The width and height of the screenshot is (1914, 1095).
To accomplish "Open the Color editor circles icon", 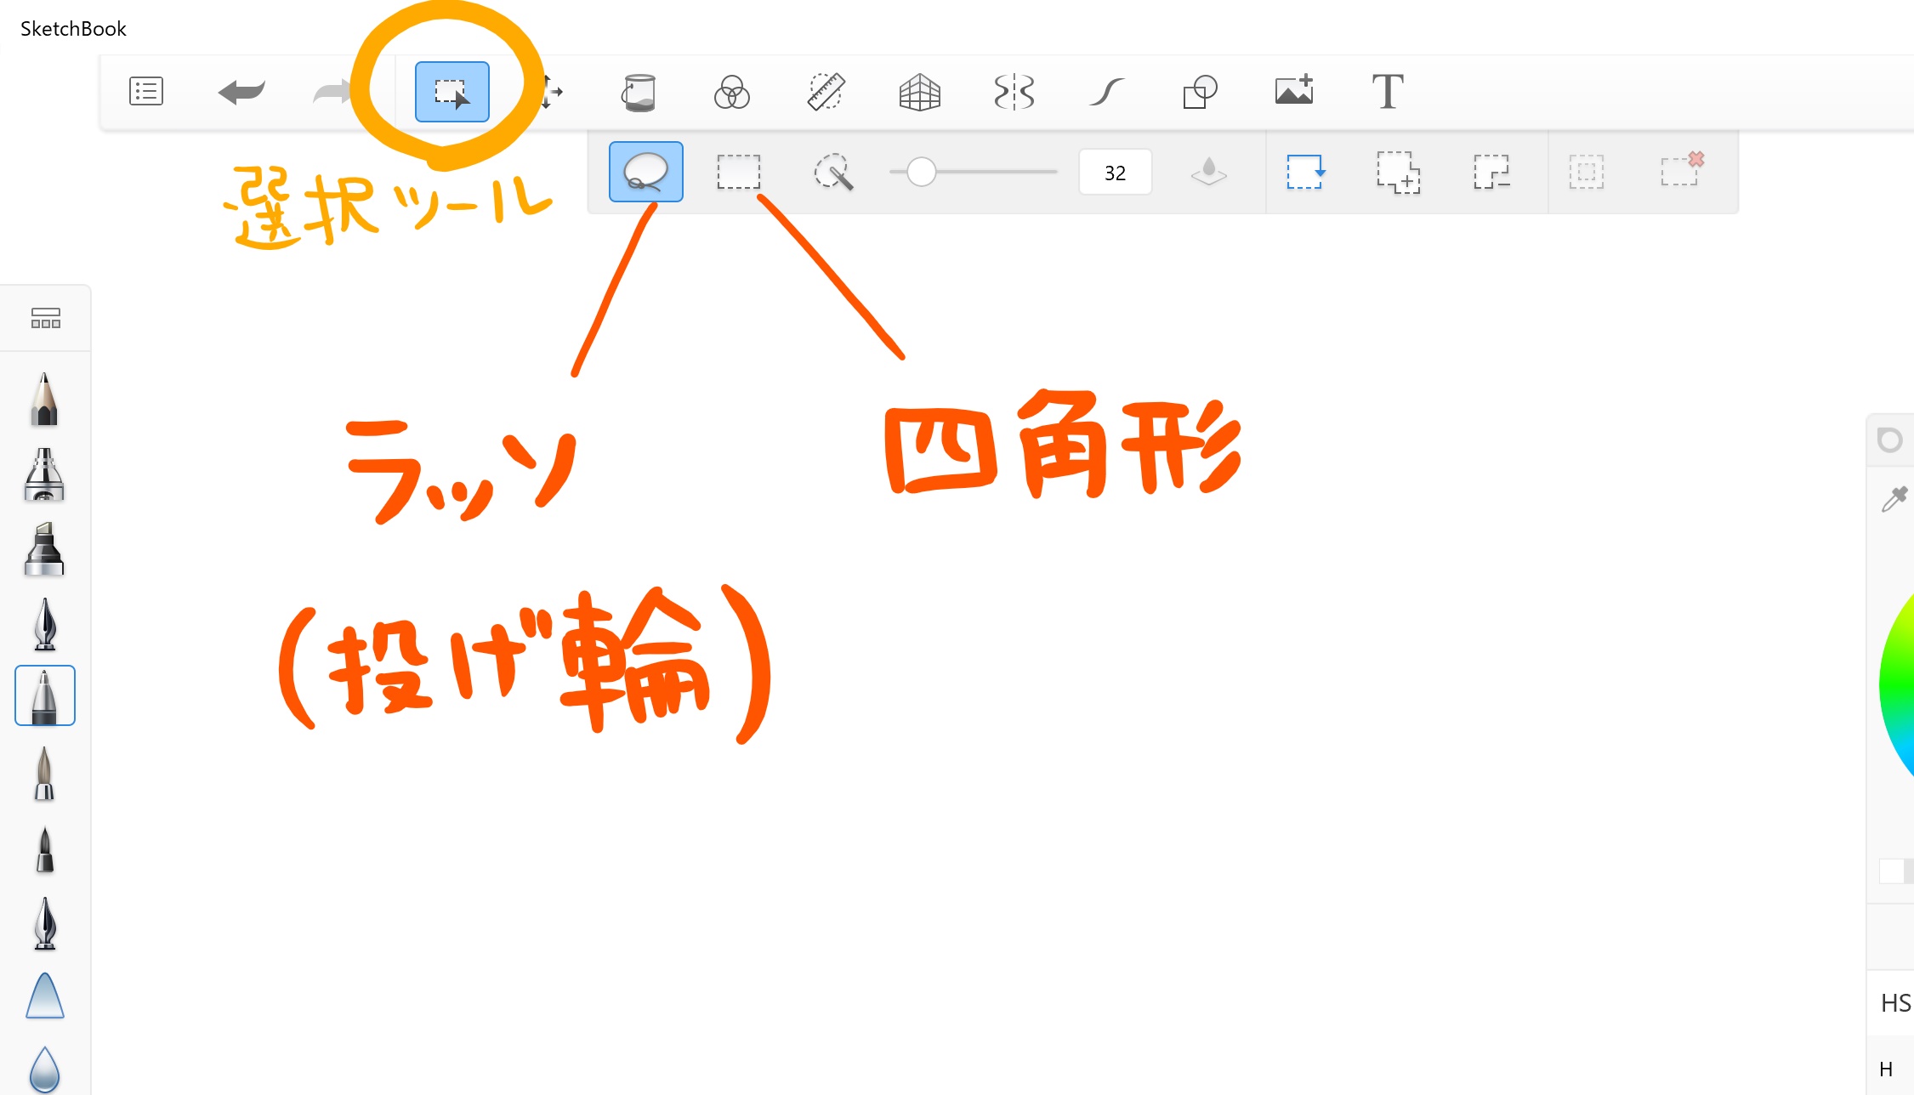I will coord(731,92).
